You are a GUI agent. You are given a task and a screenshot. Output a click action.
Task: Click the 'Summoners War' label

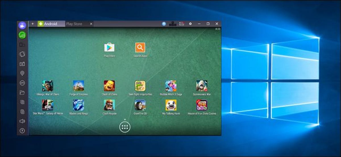tap(202, 94)
